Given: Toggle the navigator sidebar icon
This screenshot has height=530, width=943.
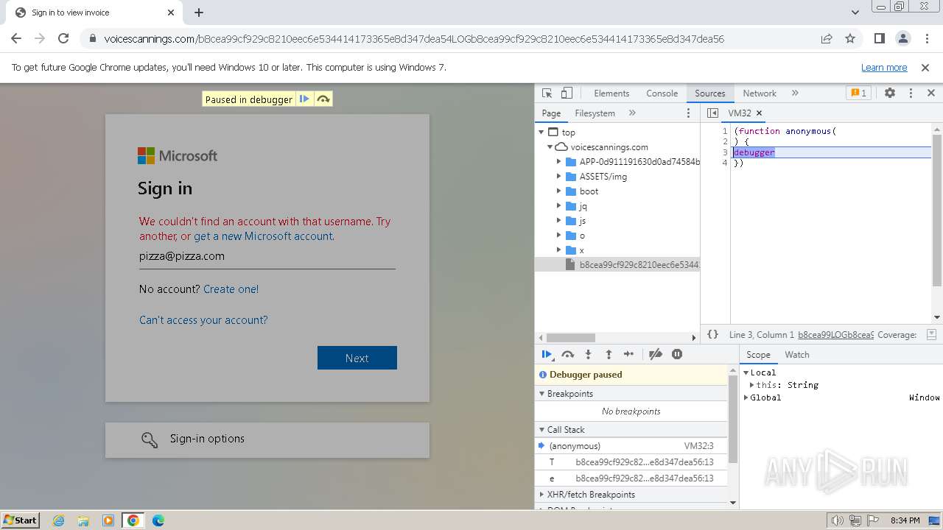Looking at the screenshot, I should click(x=712, y=113).
